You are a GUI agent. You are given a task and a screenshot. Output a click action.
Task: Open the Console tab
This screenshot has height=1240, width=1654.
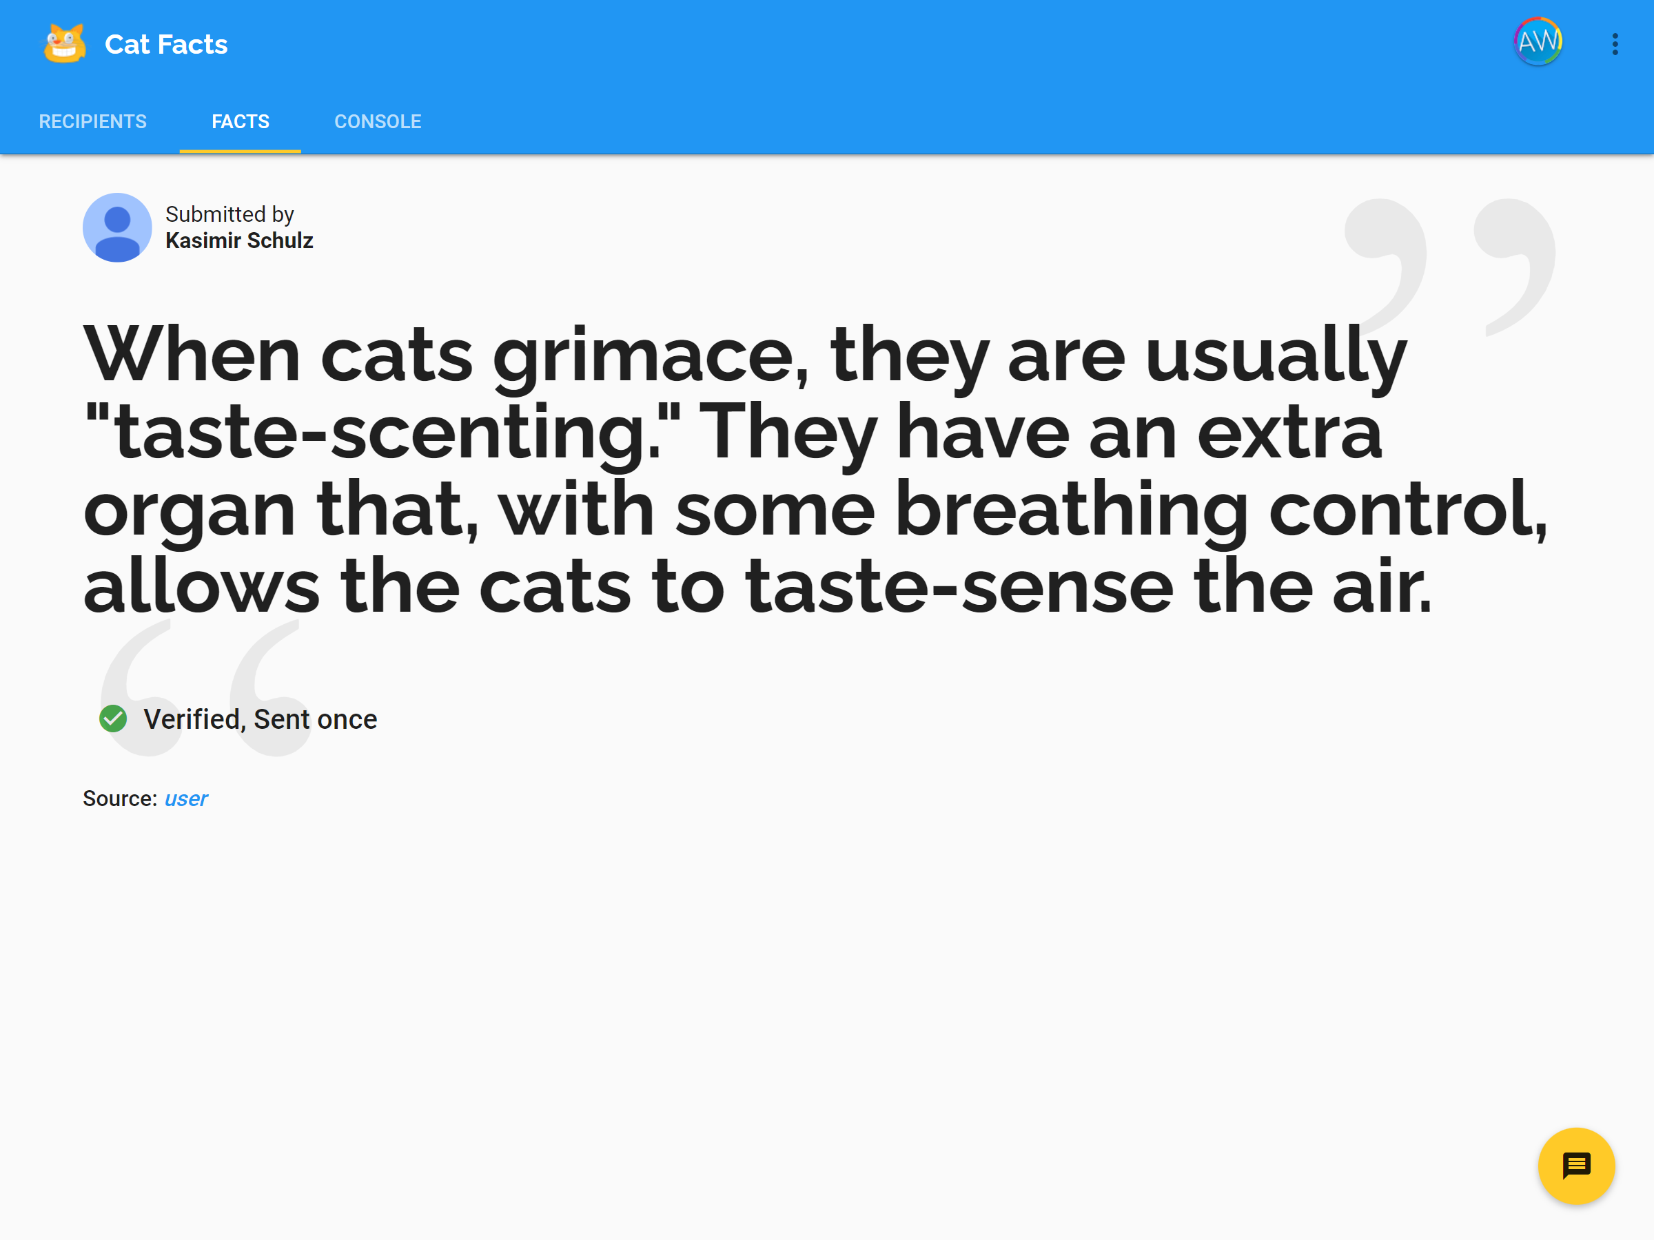pos(378,122)
